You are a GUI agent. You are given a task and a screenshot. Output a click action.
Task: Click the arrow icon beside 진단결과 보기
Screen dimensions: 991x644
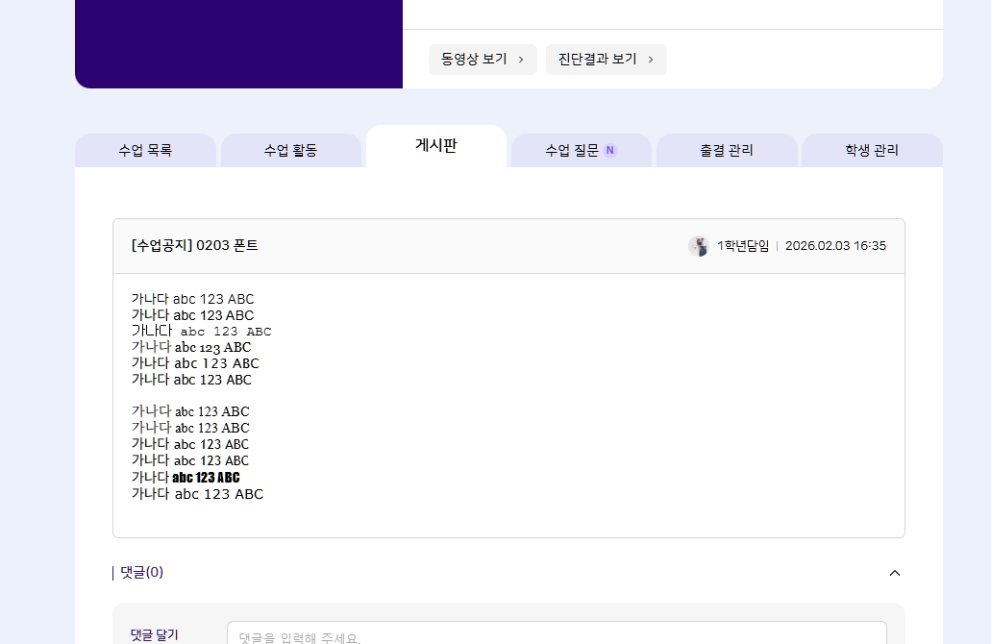click(651, 60)
